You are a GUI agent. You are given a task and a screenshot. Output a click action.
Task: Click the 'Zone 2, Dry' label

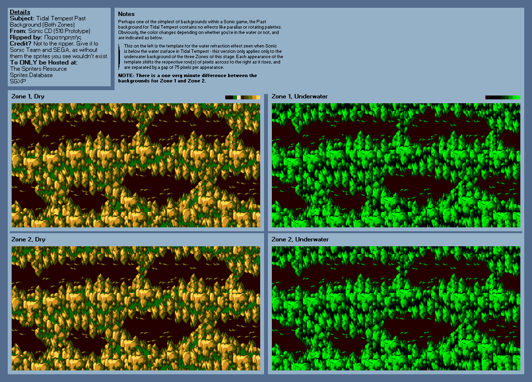coord(28,239)
